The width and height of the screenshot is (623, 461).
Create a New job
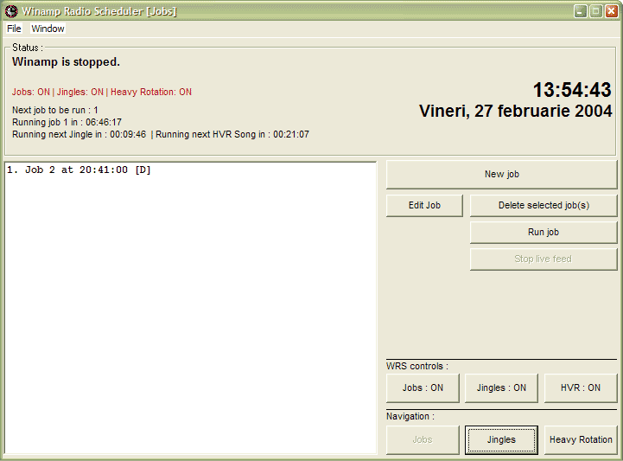tap(502, 174)
